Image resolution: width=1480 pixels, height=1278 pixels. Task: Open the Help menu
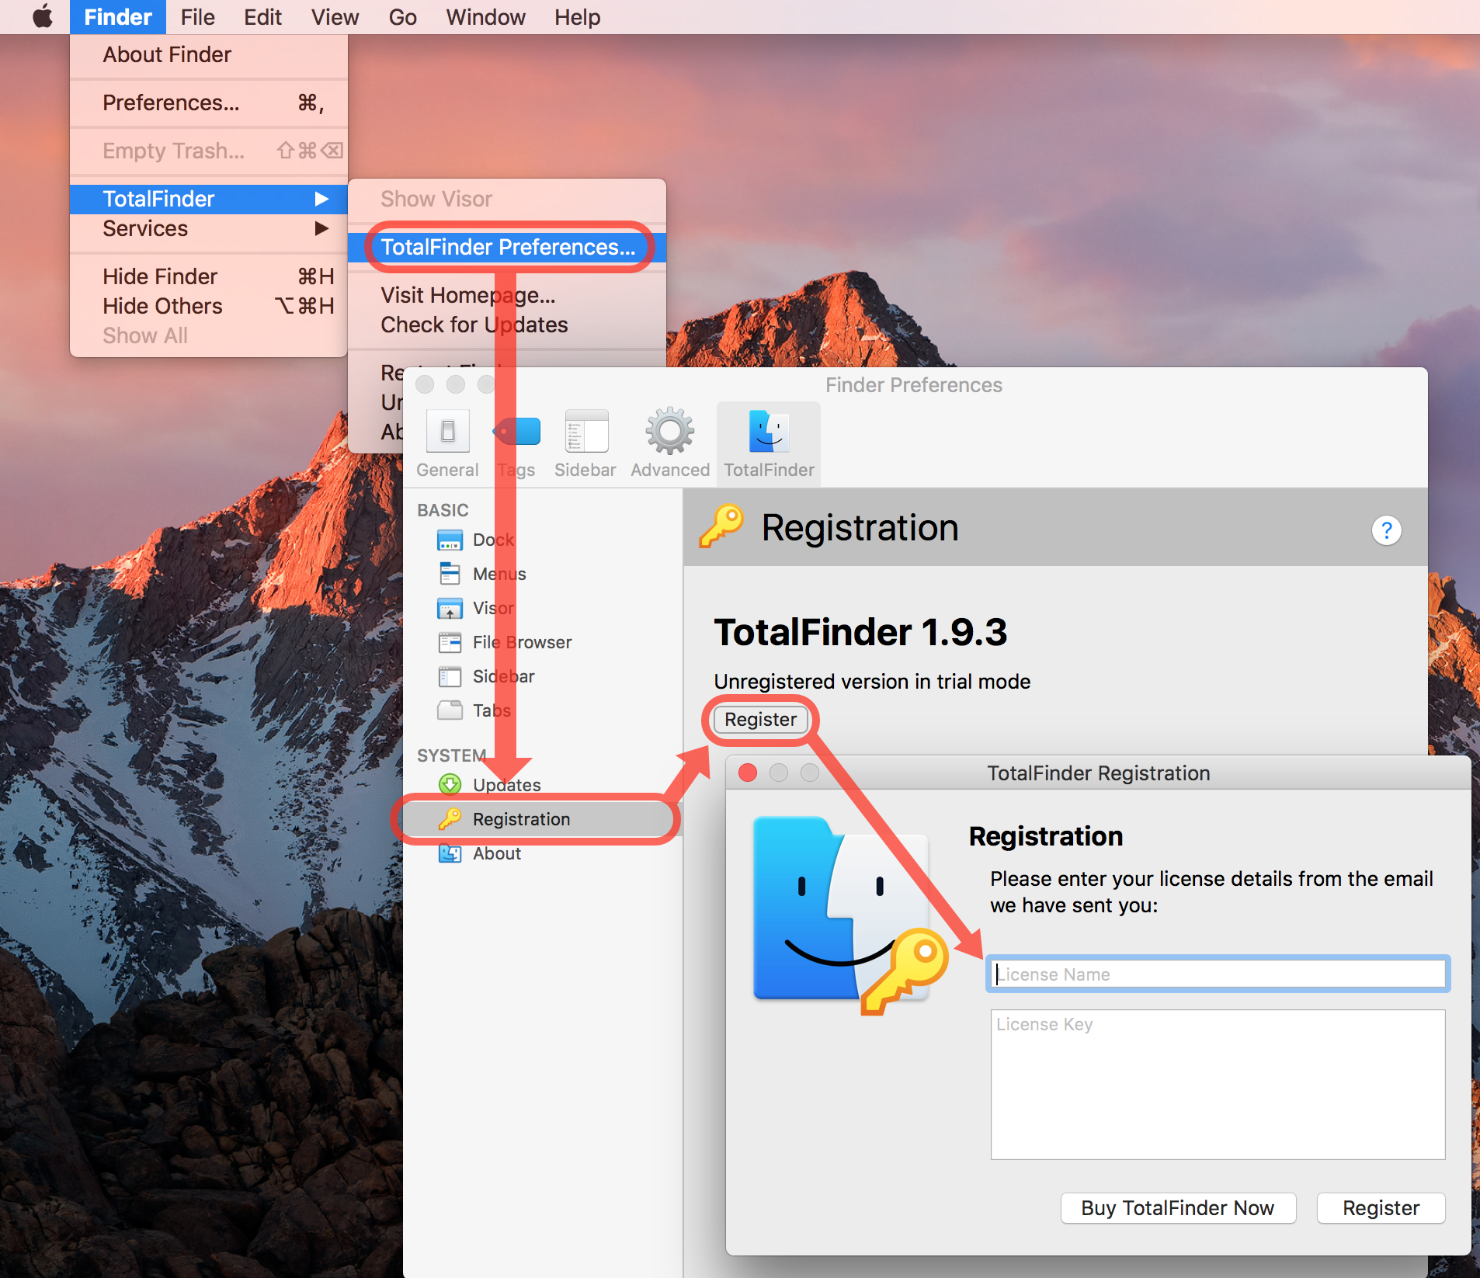(x=577, y=17)
